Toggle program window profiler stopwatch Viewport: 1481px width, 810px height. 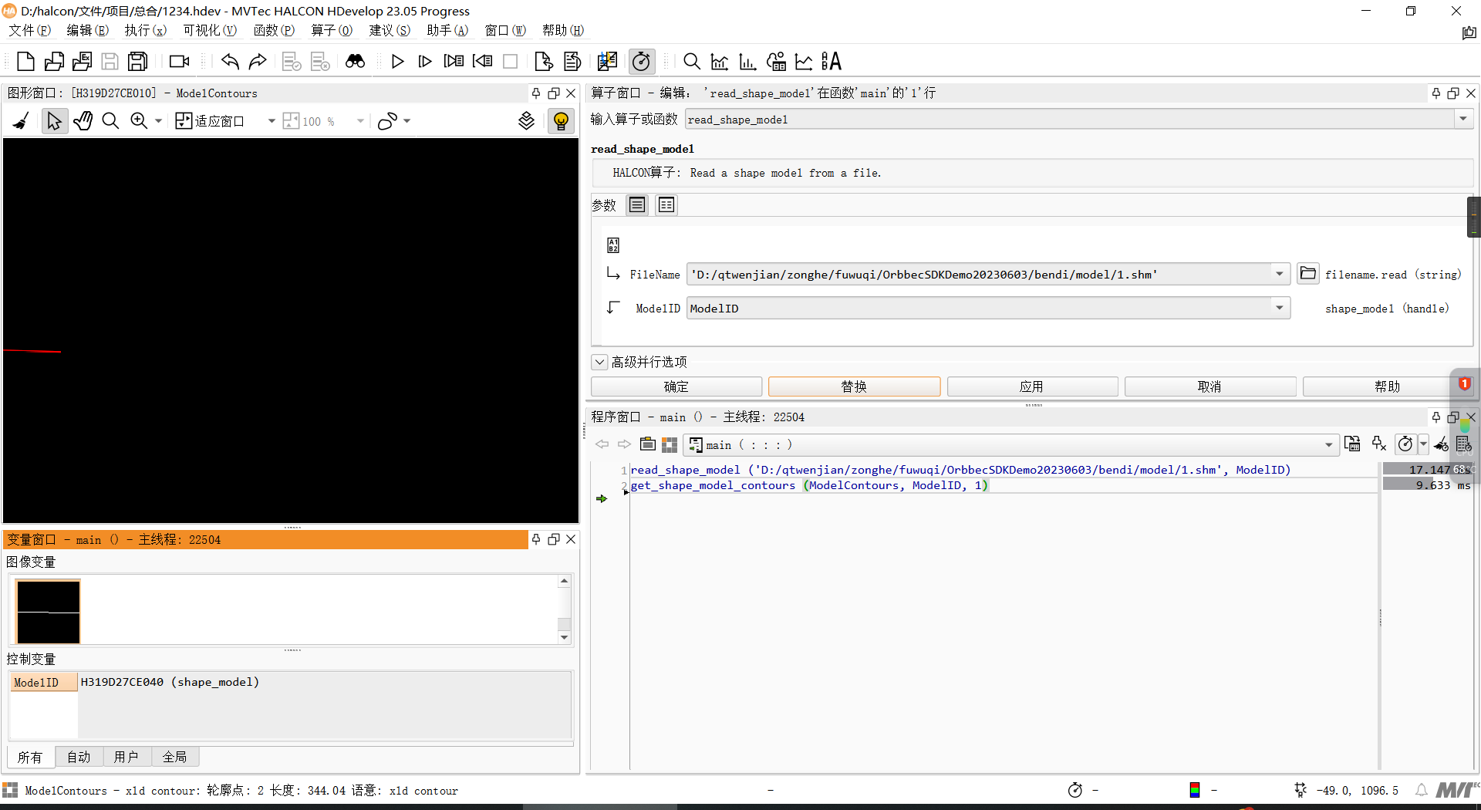click(1405, 444)
